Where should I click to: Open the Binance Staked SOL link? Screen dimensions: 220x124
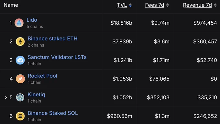(53, 113)
